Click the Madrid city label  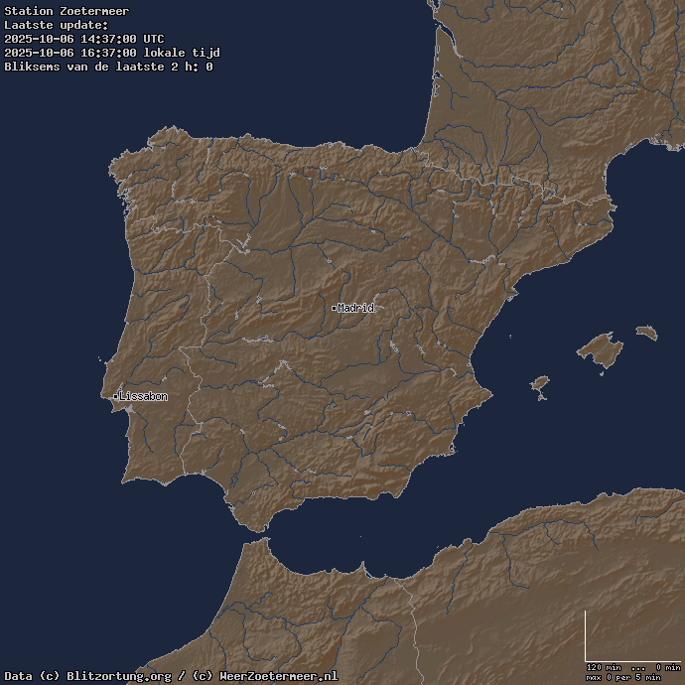click(356, 308)
